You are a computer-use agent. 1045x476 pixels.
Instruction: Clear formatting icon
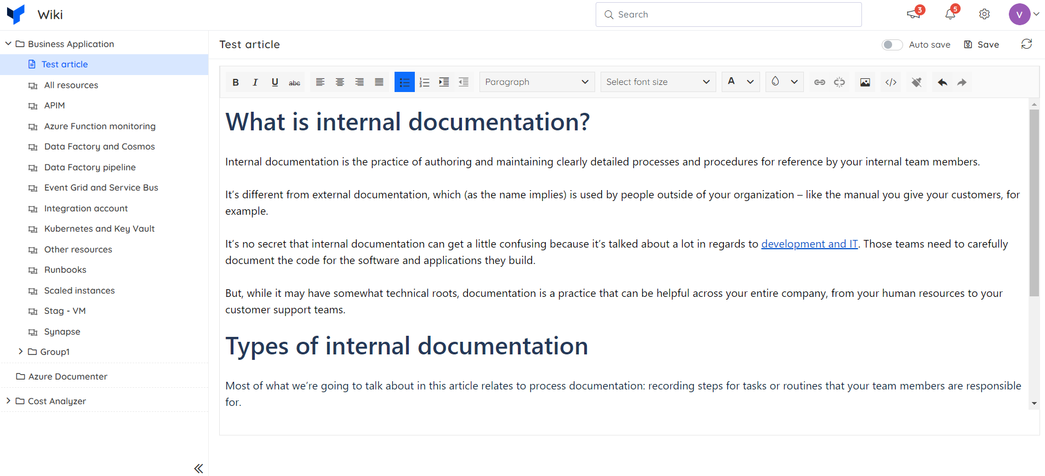click(917, 82)
